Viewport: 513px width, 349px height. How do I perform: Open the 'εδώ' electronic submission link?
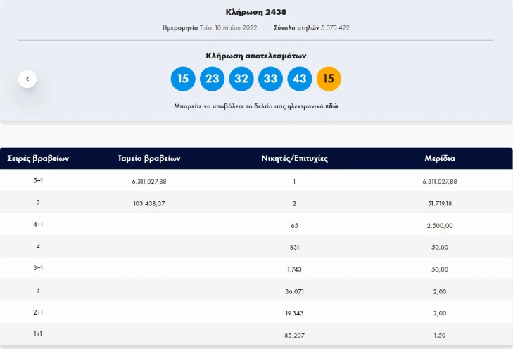[x=331, y=106]
